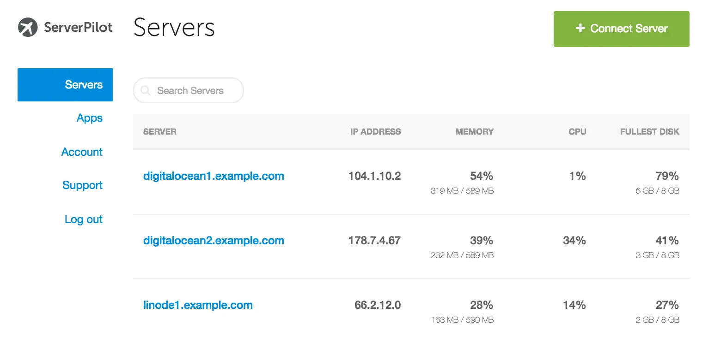Screen dimensions: 708x342
Task: Click the 54% memory usage of digitalocean1
Action: tap(481, 176)
